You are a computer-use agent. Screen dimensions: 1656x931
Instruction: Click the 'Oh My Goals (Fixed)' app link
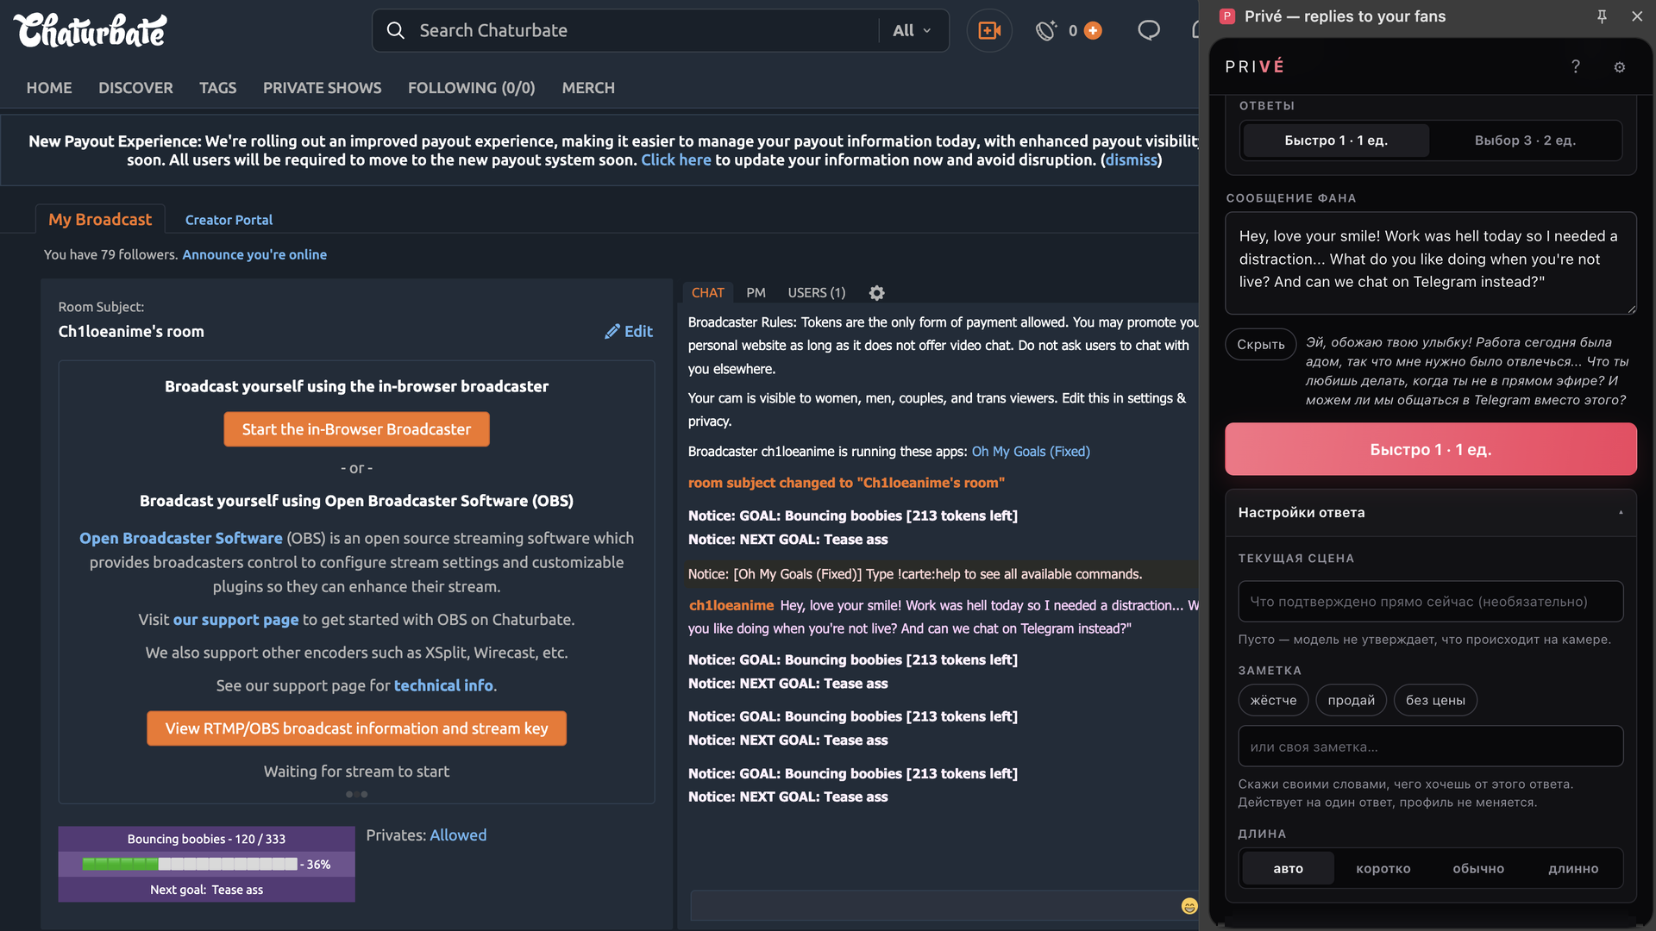point(1031,452)
